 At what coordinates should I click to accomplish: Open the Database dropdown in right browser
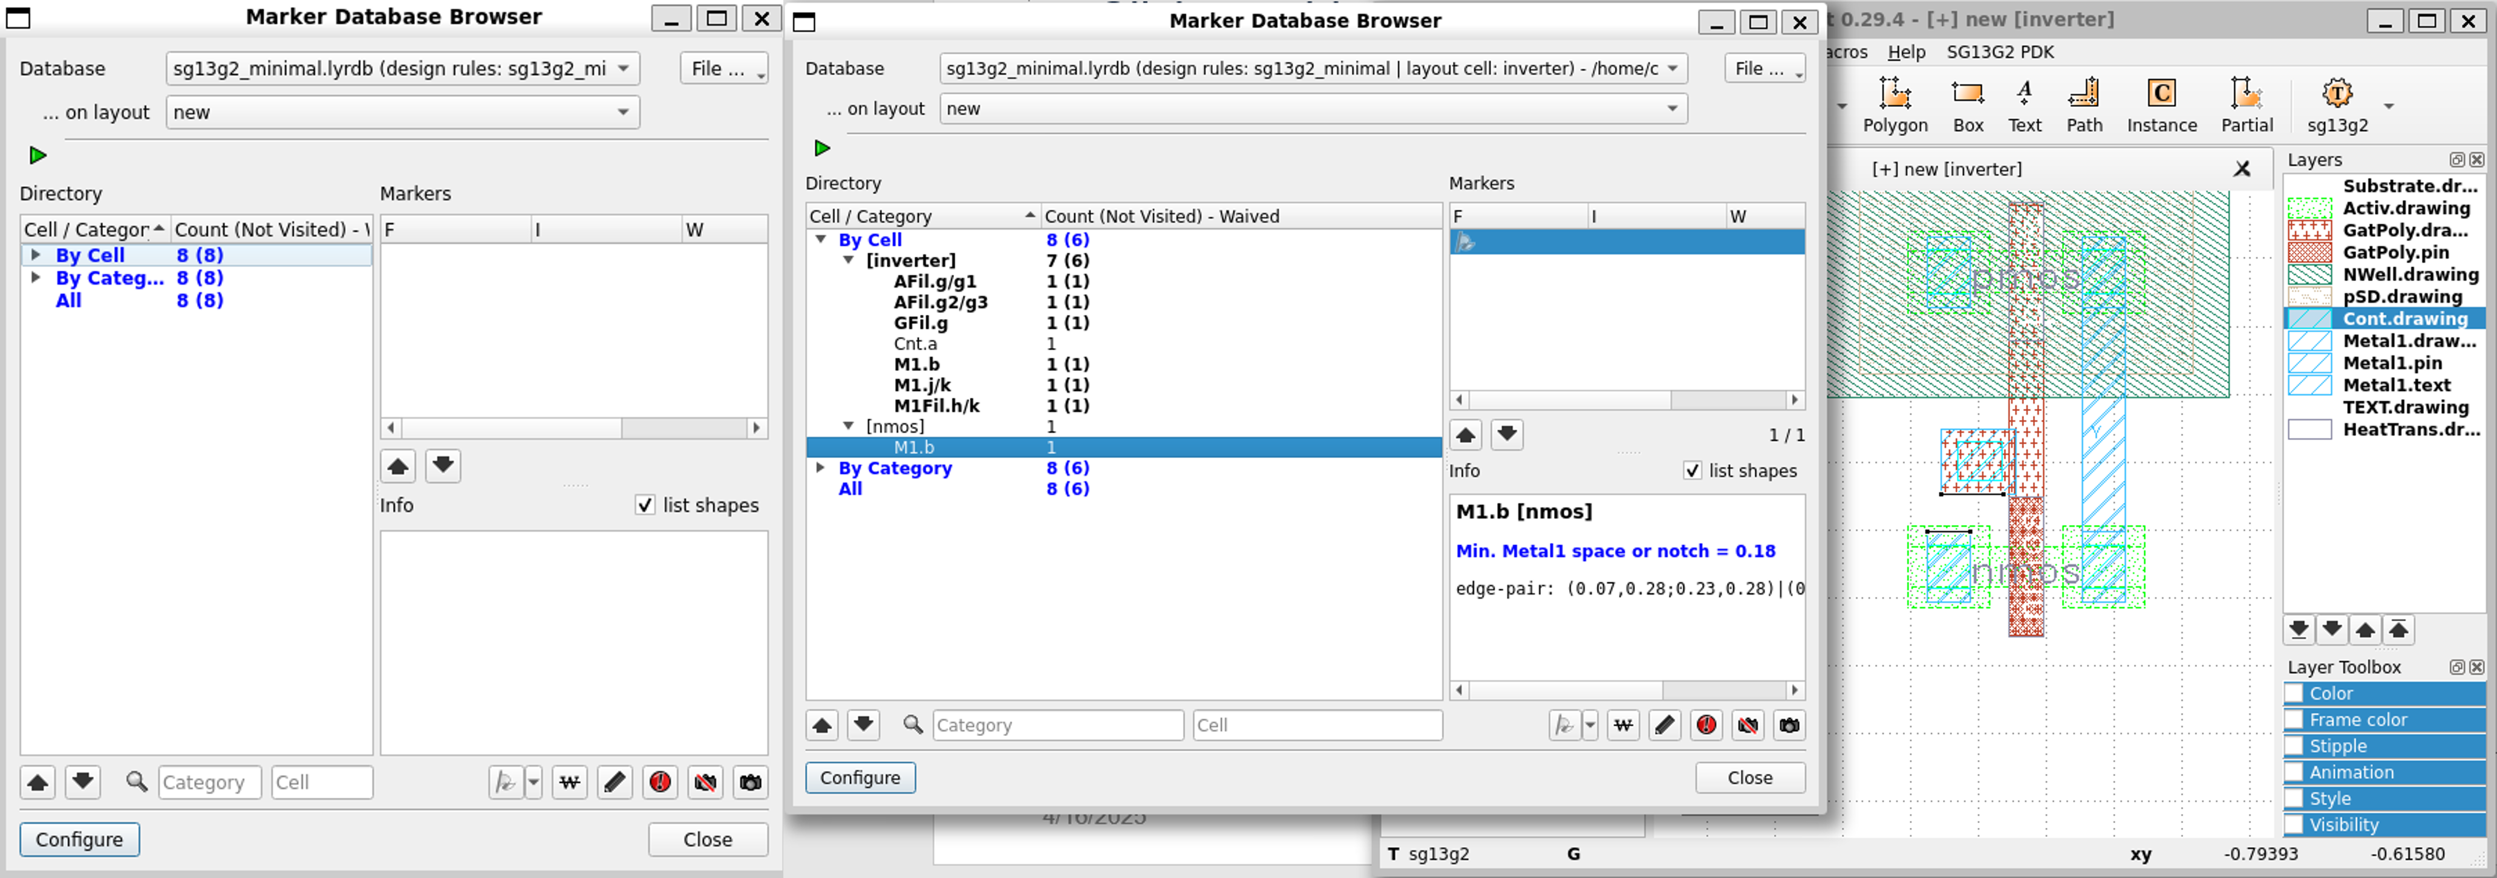1671,69
